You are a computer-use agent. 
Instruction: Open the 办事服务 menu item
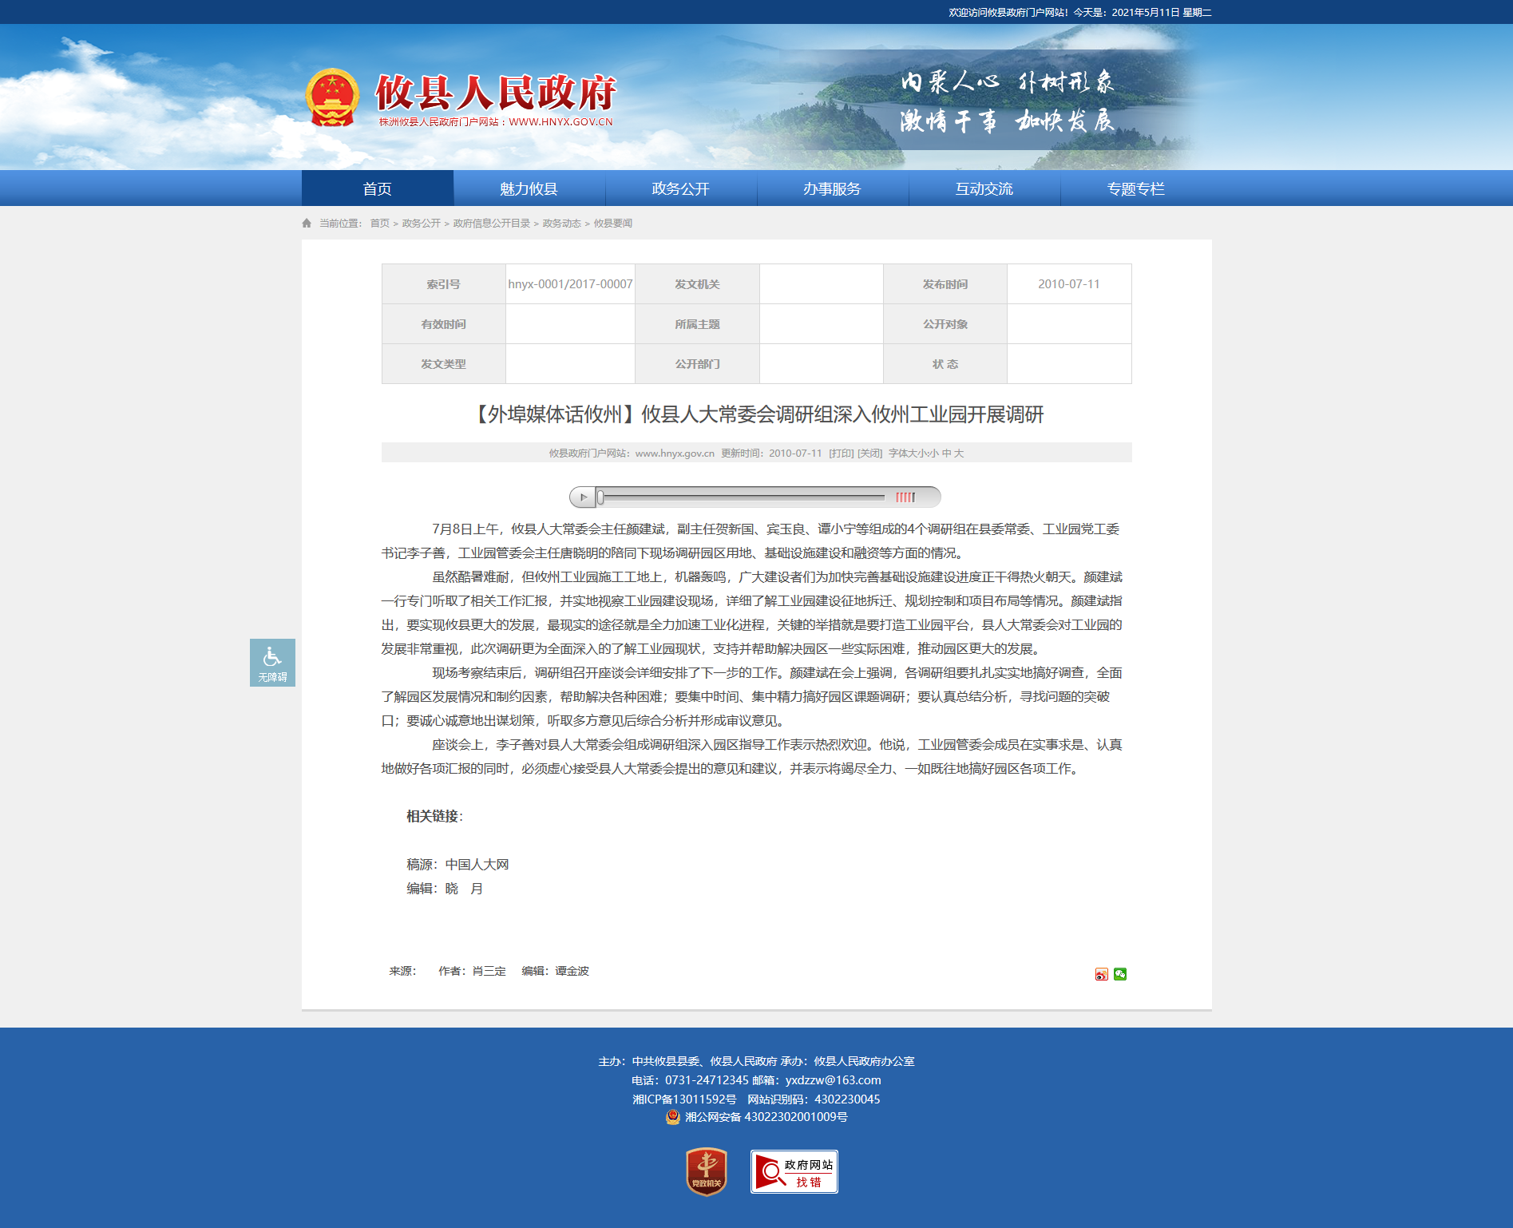[832, 189]
